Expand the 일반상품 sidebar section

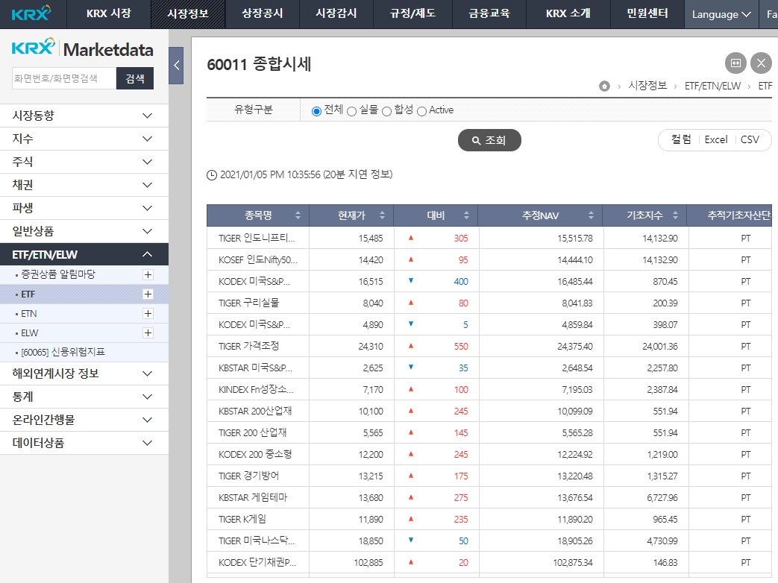pos(84,232)
